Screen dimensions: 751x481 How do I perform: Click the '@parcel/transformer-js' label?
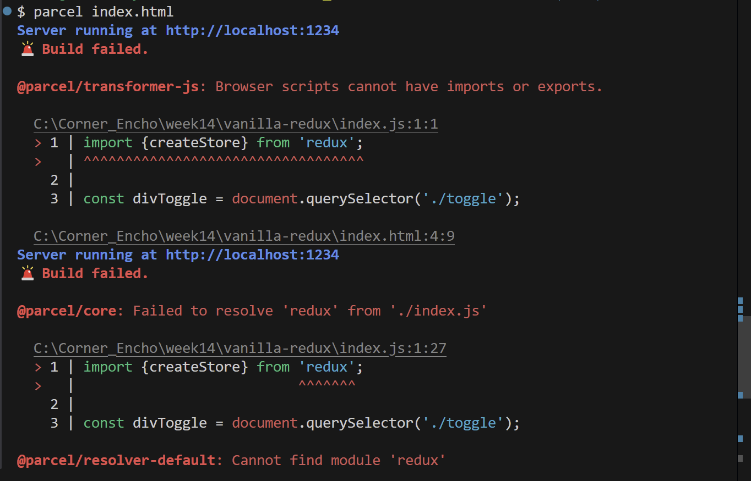[107, 87]
